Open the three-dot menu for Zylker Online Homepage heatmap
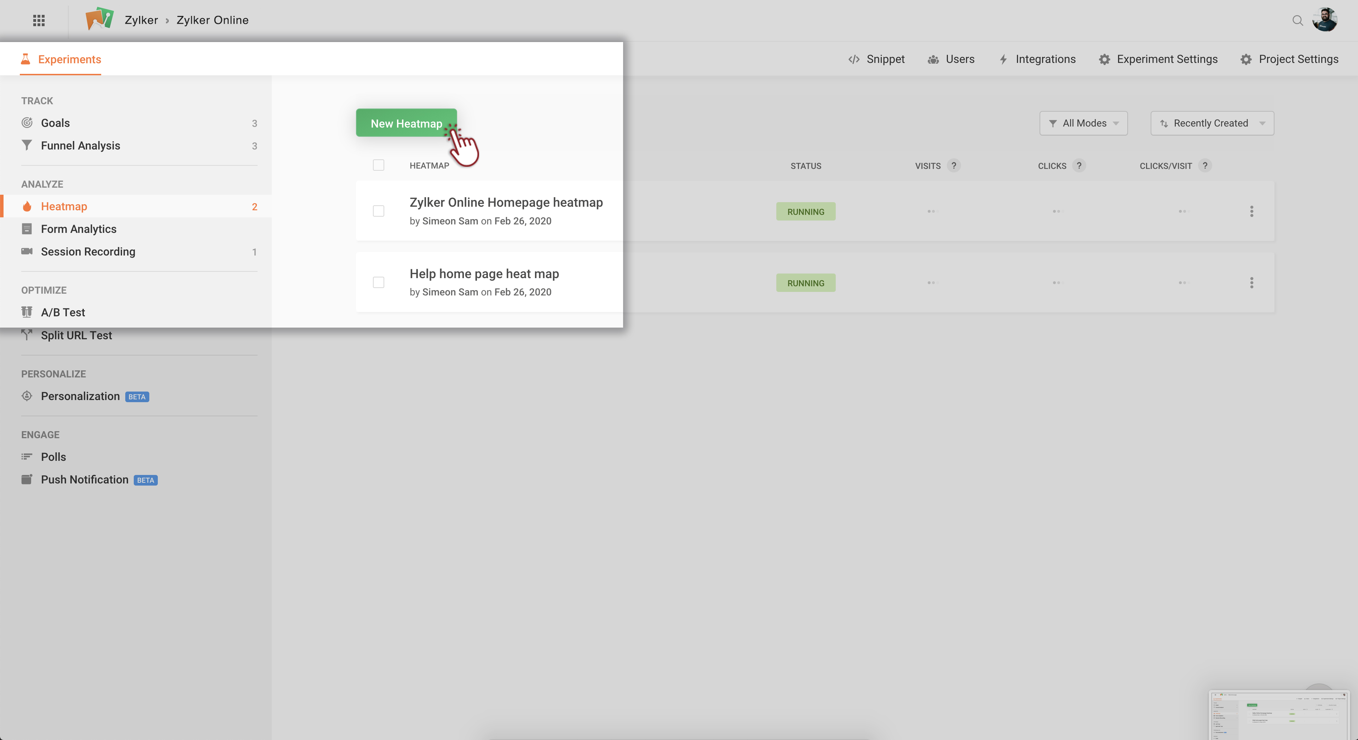The width and height of the screenshot is (1358, 740). (1251, 211)
